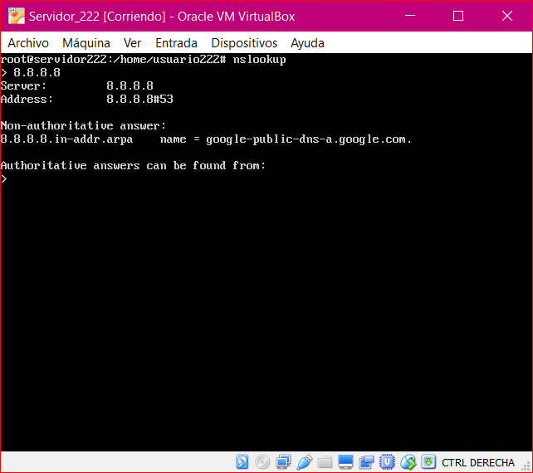Open the Ayuda menu
This screenshot has height=473, width=533.
click(307, 43)
